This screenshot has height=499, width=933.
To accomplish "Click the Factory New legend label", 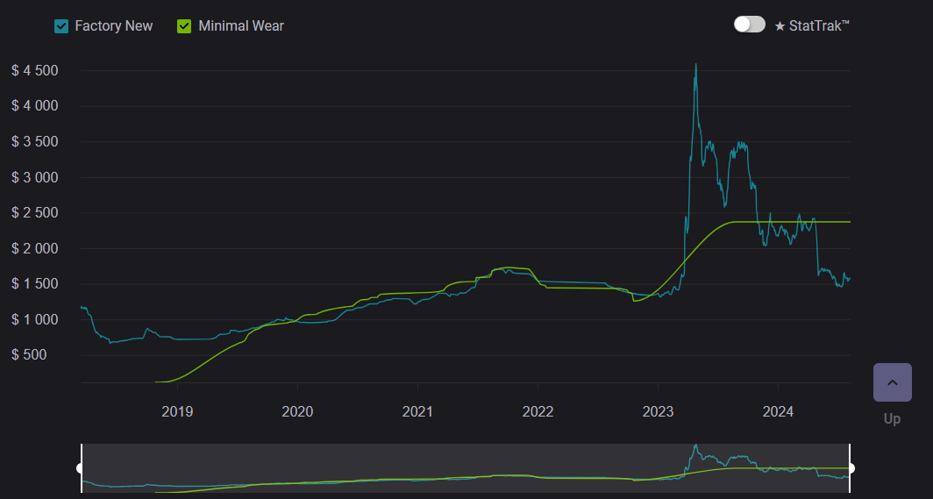I will pos(114,26).
